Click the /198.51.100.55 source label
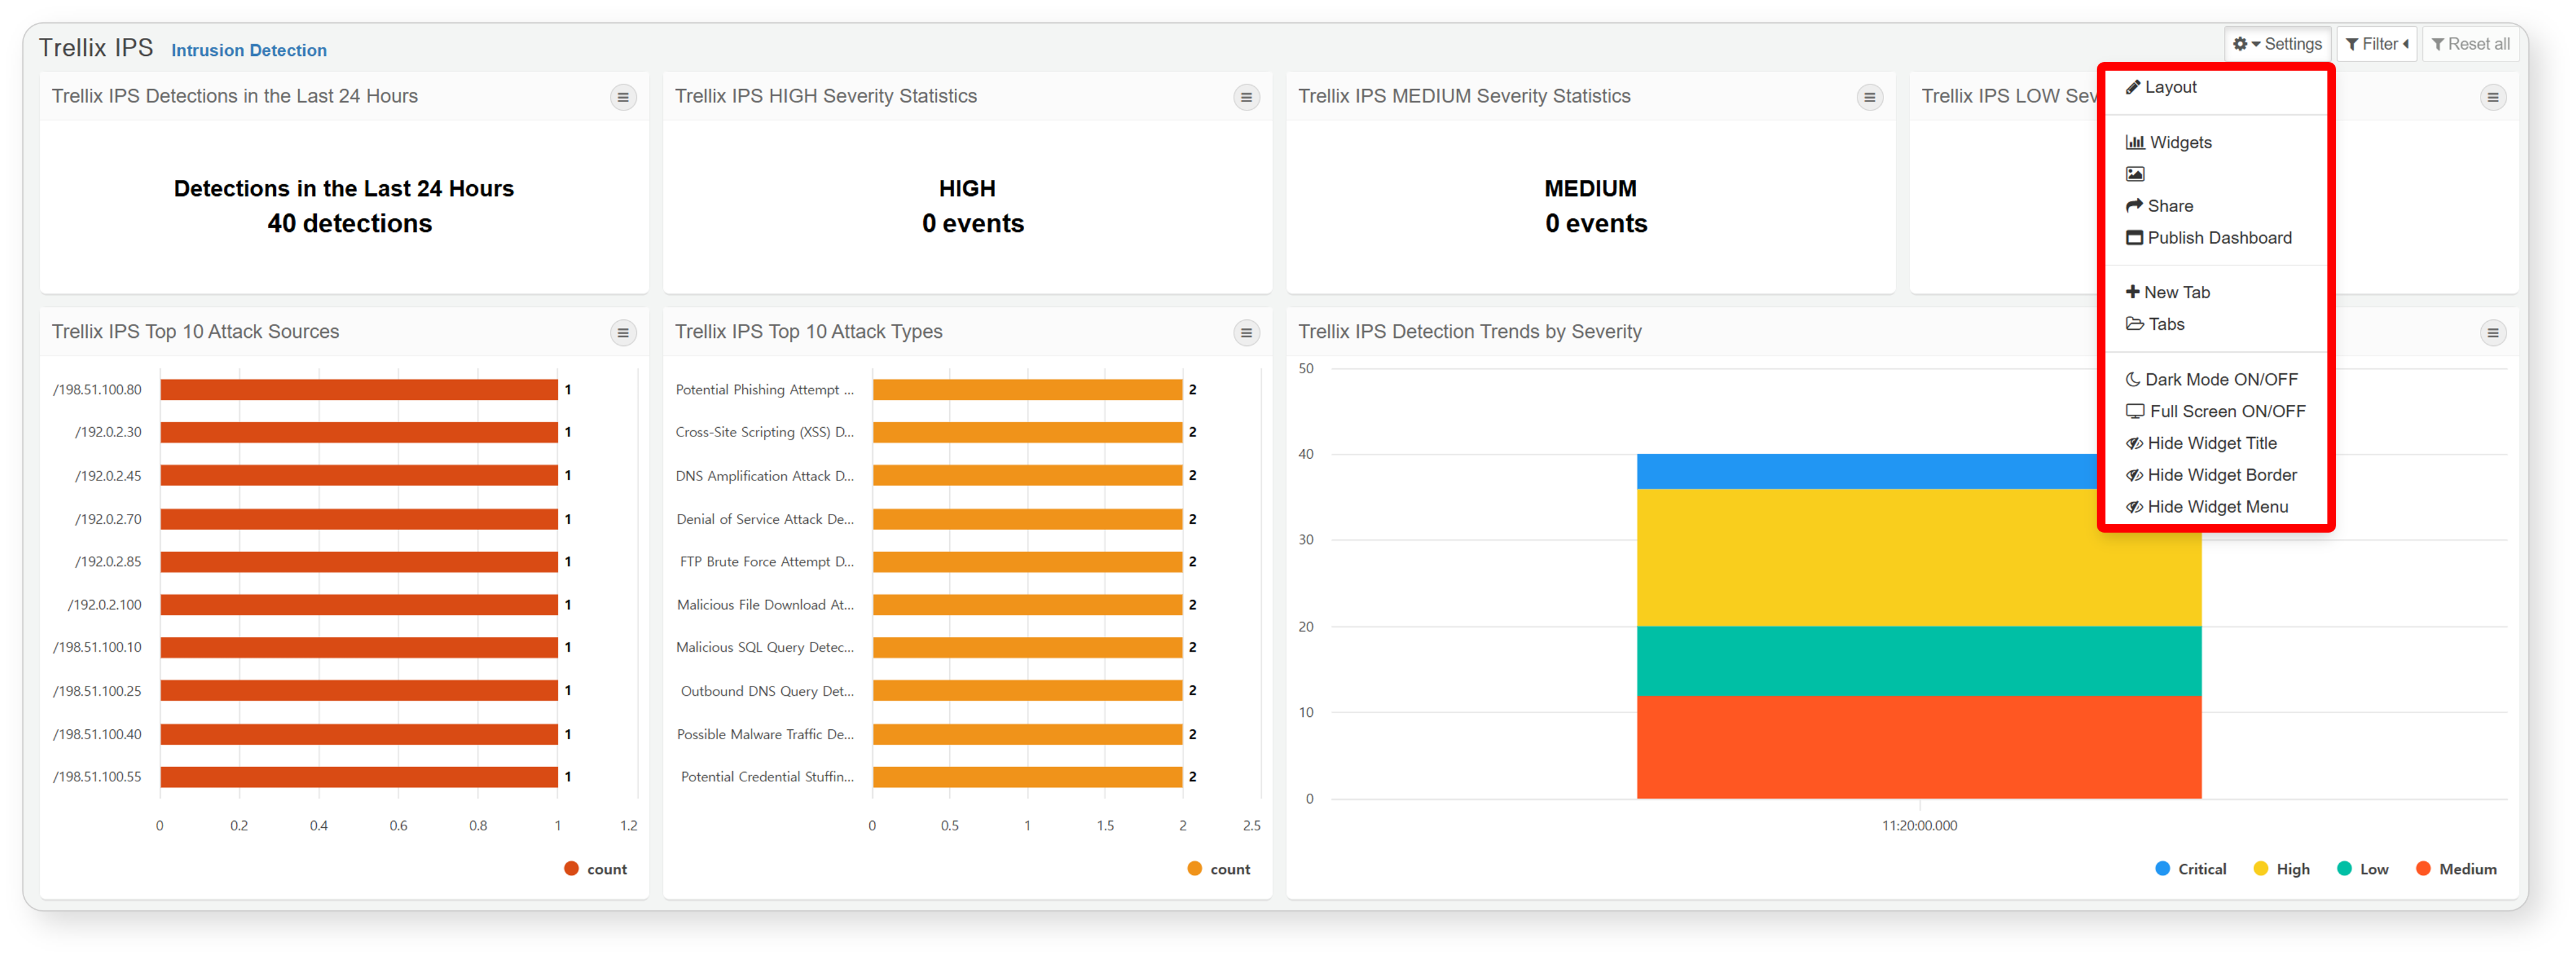This screenshot has height=958, width=2576. pos(97,777)
